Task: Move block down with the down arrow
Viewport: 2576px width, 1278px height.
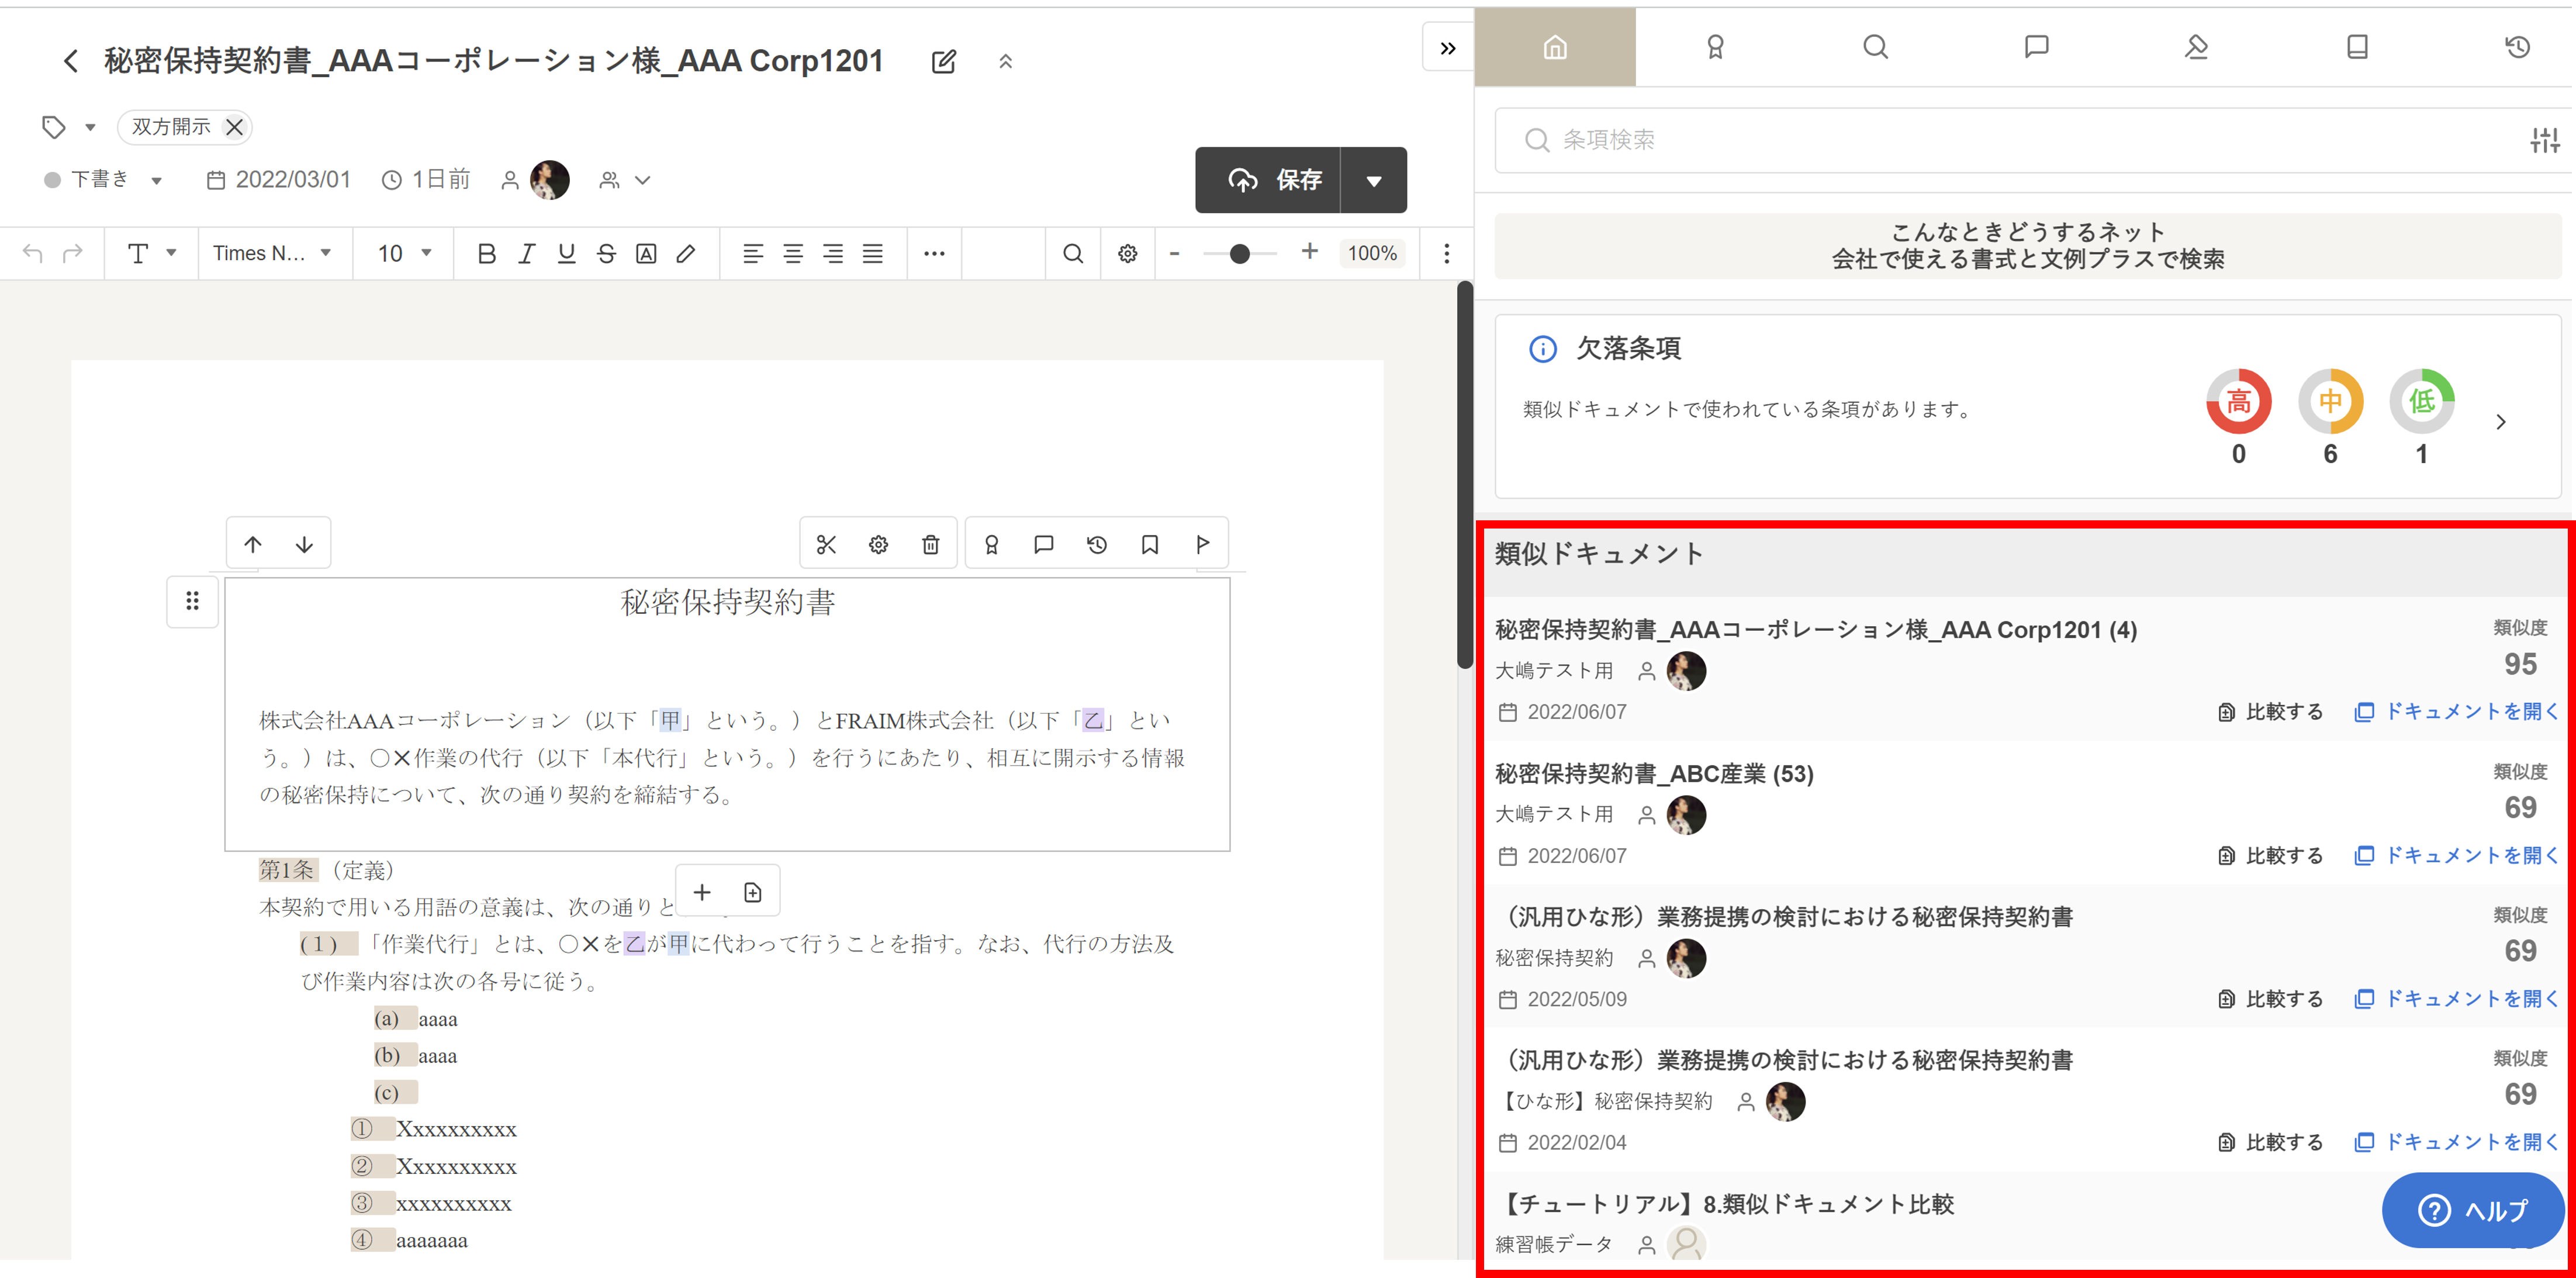Action: pos(304,544)
